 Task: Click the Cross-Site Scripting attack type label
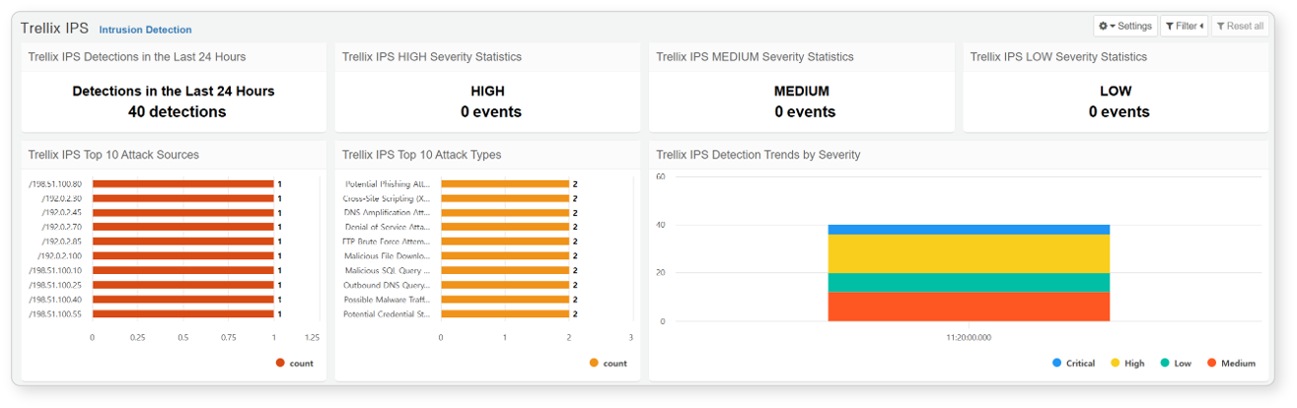click(x=387, y=198)
